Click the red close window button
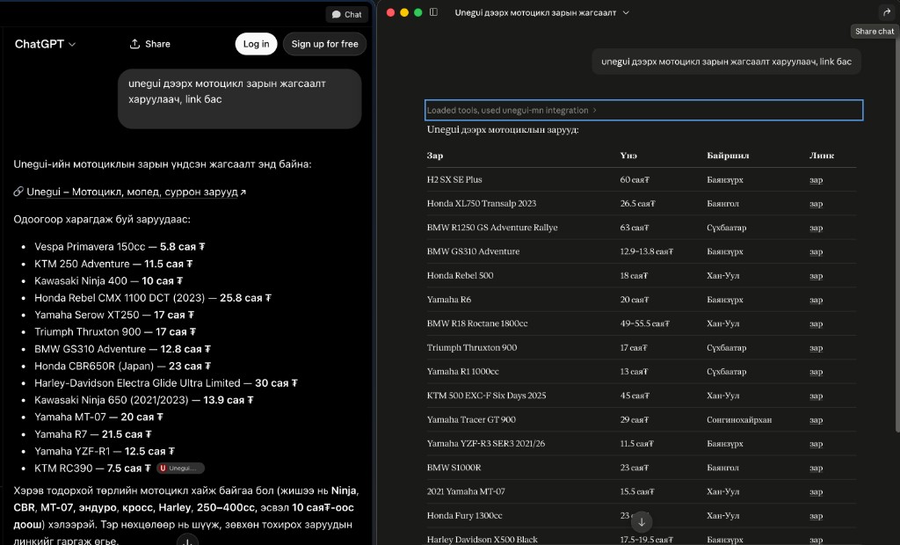Screen dimensions: 900x545 (390, 12)
